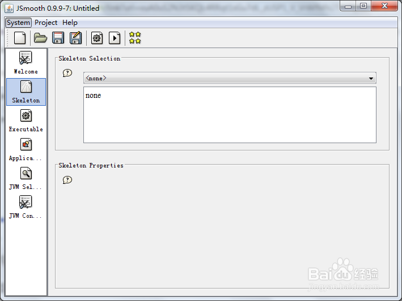This screenshot has height=301, width=402.
Task: Maximize the JSmooth window
Action: tap(363, 6)
